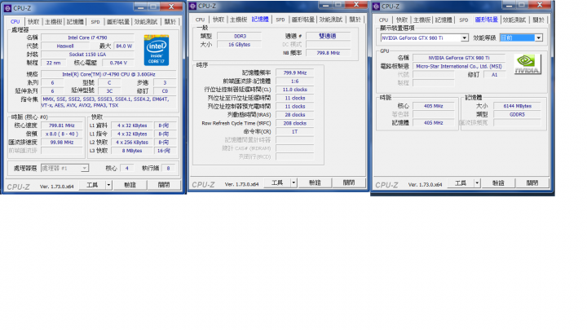
Task: Click the Haswell code name field
Action: 65,46
